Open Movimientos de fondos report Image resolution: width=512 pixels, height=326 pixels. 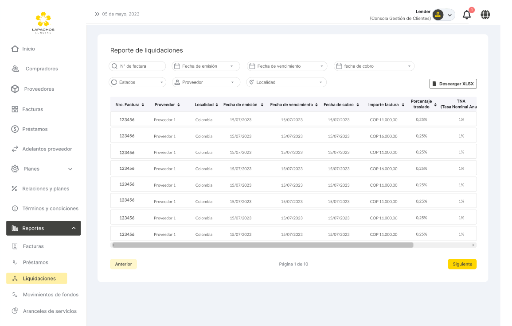[51, 295]
